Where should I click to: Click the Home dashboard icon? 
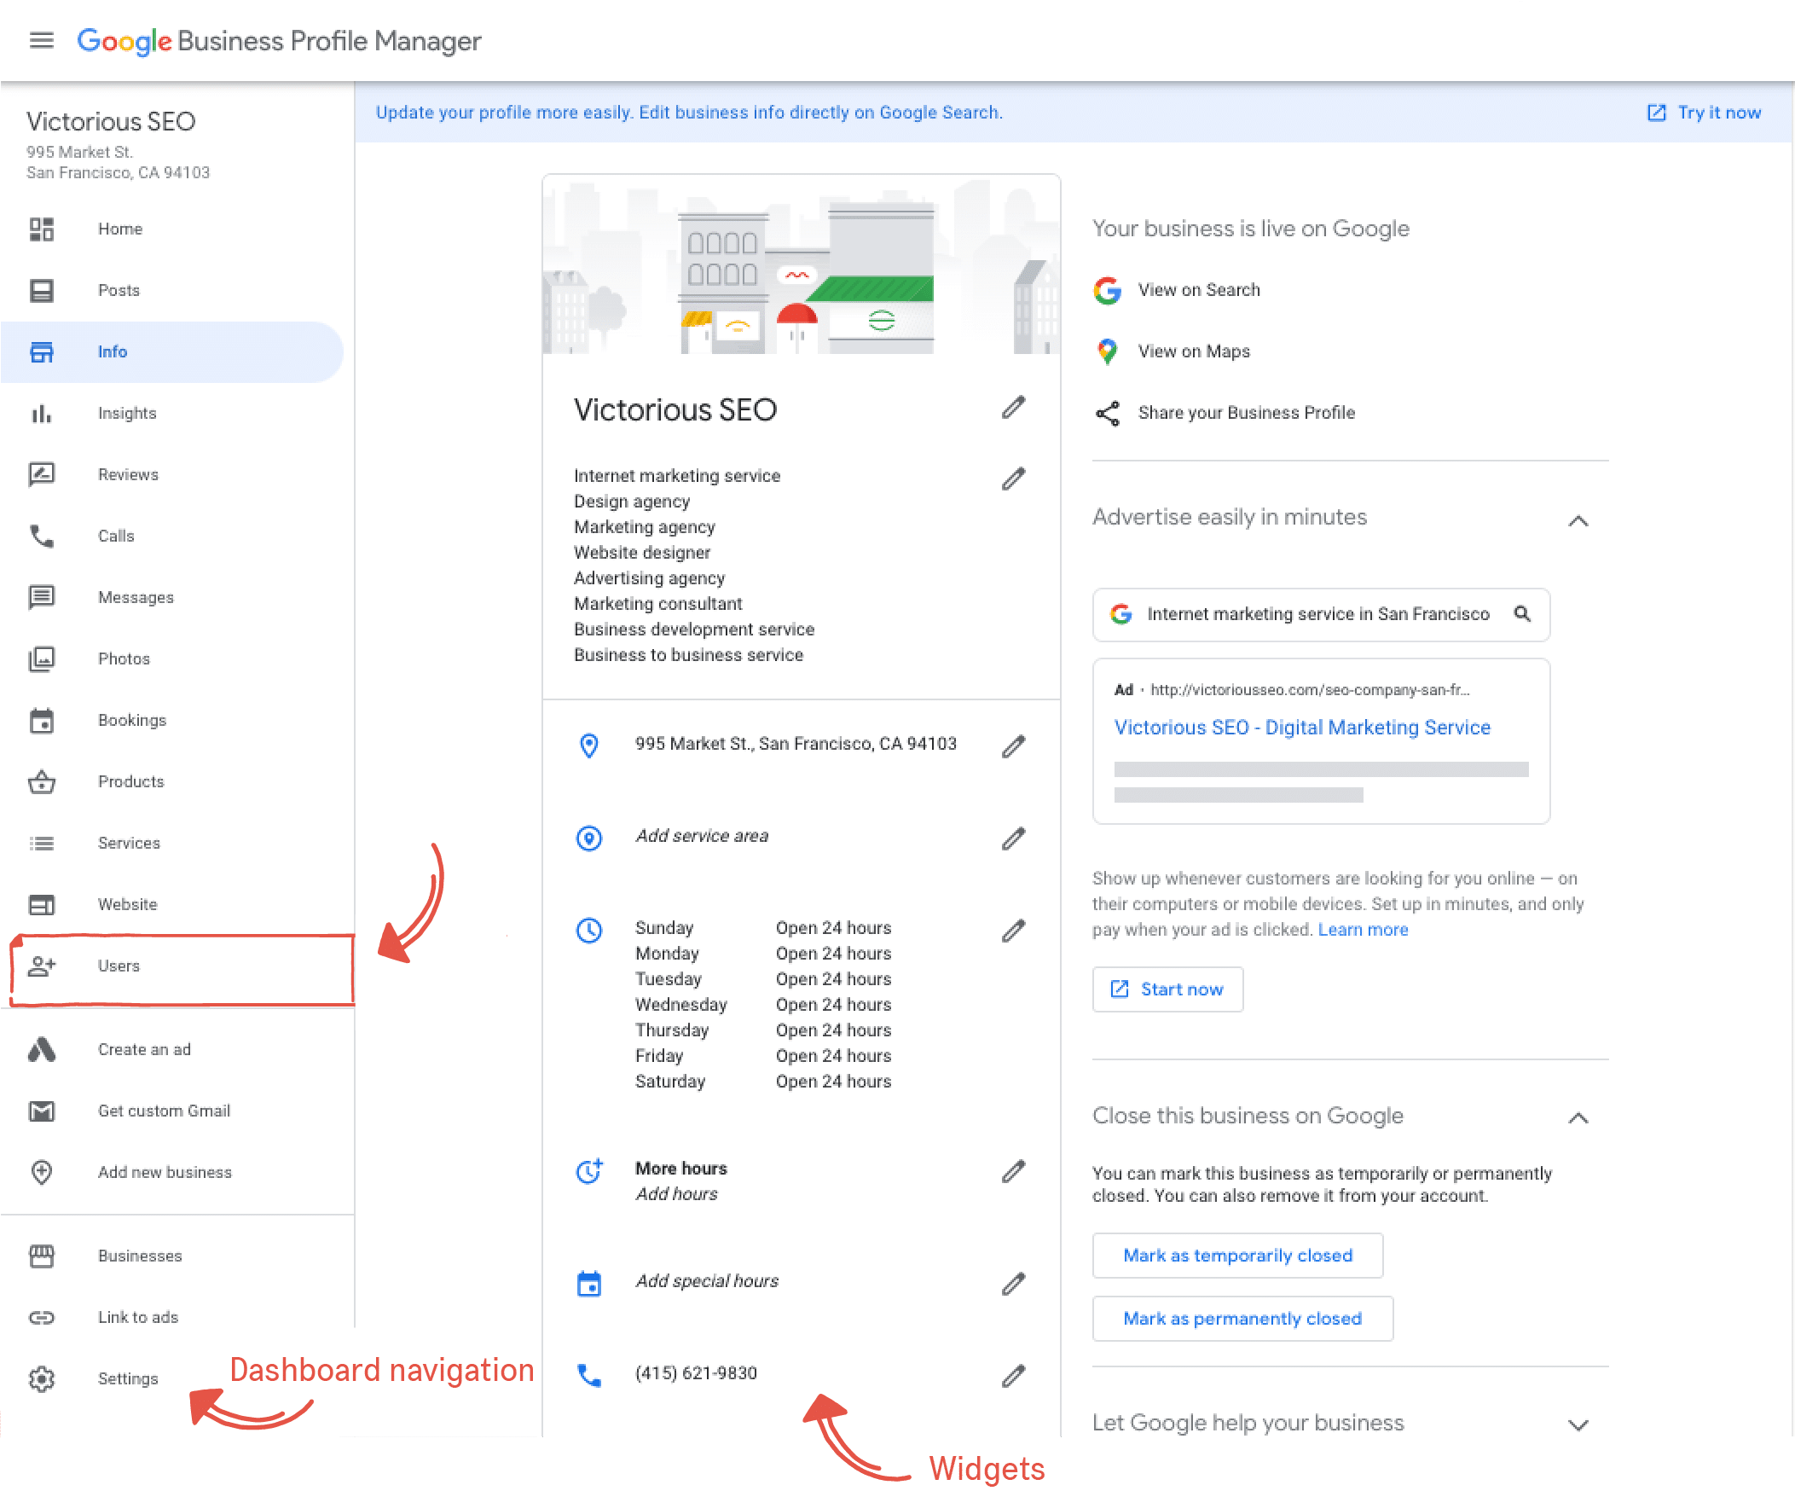[41, 229]
